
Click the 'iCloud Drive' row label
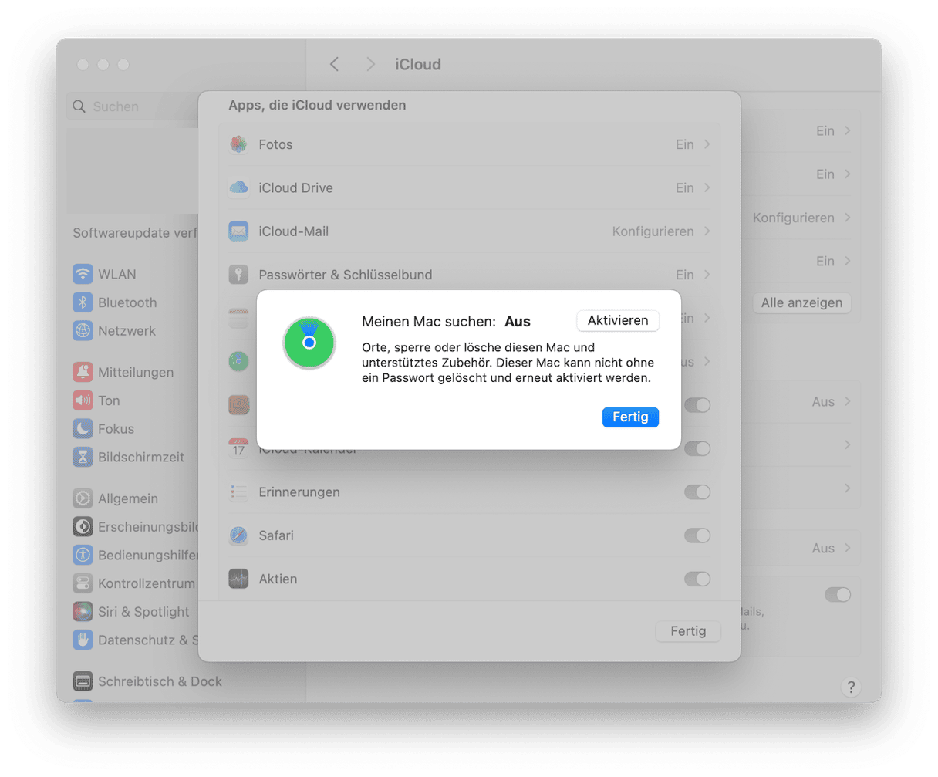click(x=296, y=187)
